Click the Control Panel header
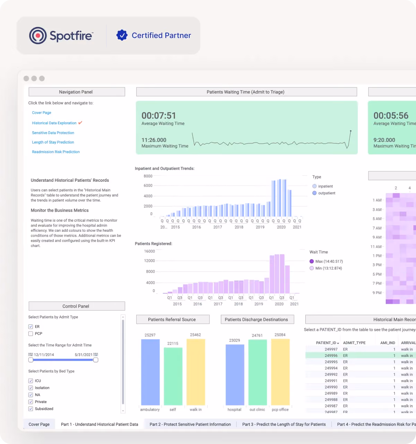Screen dimensions: 416x444 (x=77, y=306)
